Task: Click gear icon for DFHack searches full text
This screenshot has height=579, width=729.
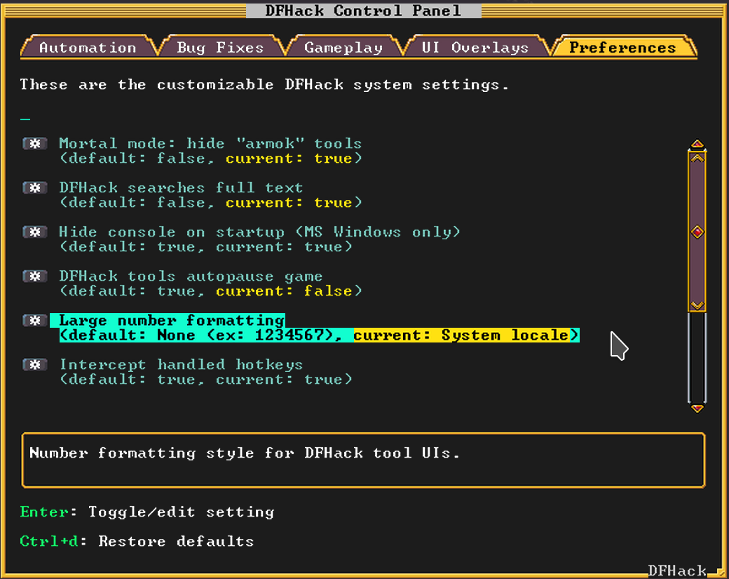Action: point(35,187)
